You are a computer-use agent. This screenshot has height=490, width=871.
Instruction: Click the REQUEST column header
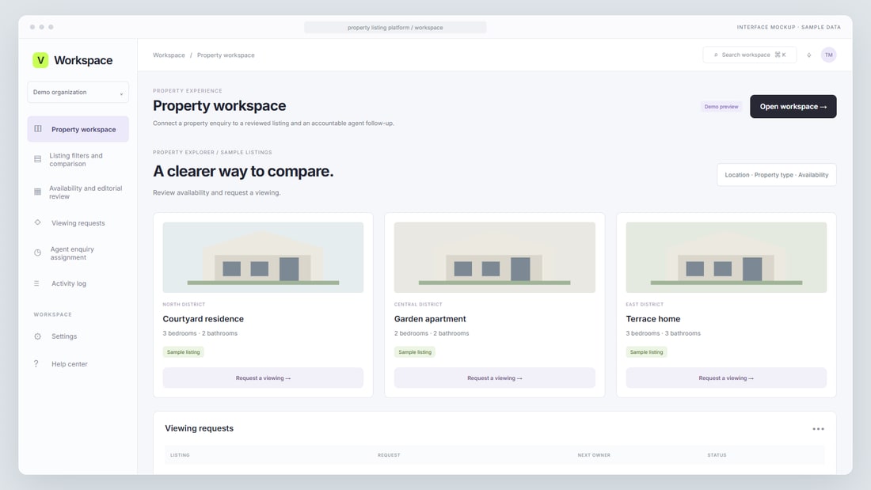tap(389, 455)
